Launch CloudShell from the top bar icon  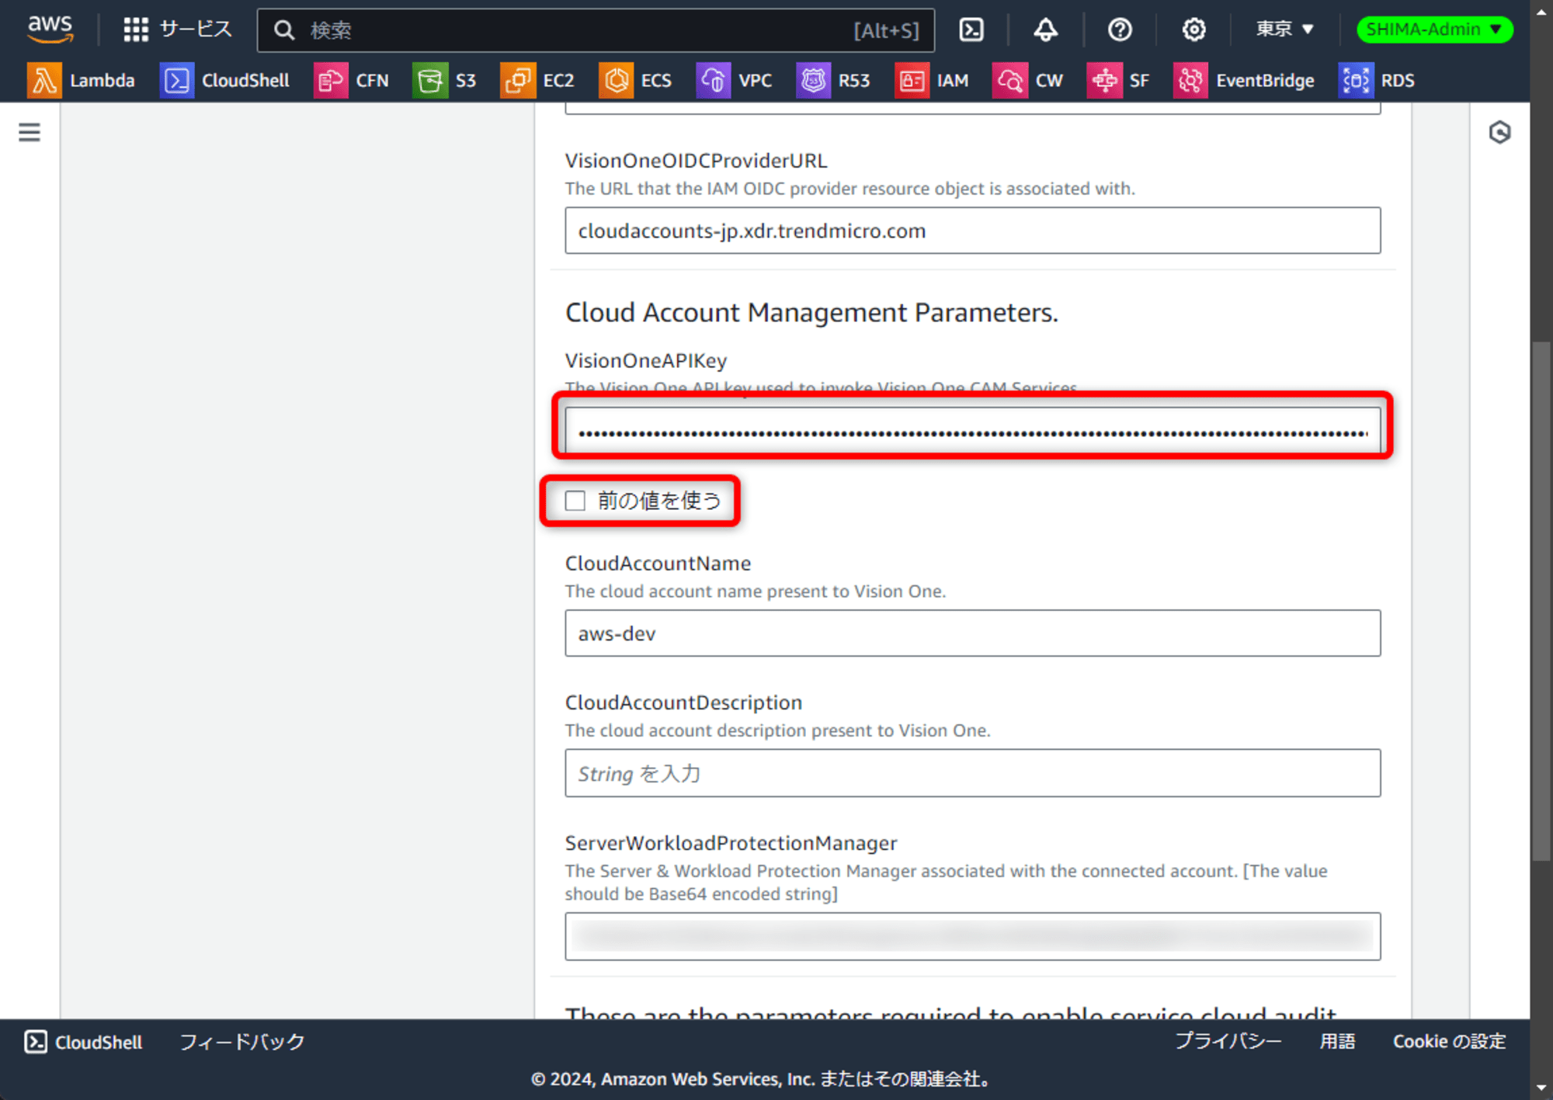(x=971, y=29)
